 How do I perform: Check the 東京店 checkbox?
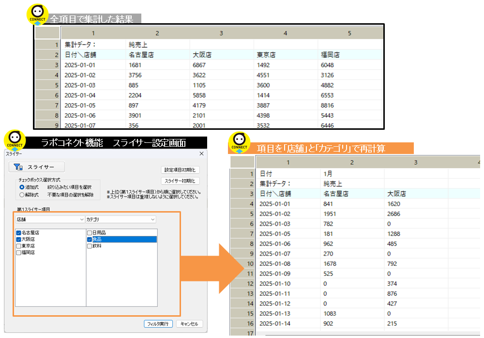tap(18, 246)
